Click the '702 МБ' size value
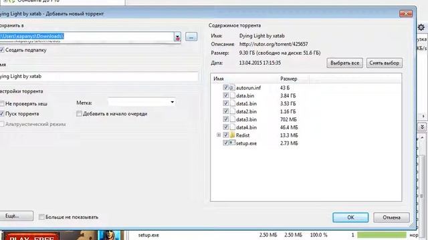Image resolution: width=428 pixels, height=240 pixels. point(288,119)
